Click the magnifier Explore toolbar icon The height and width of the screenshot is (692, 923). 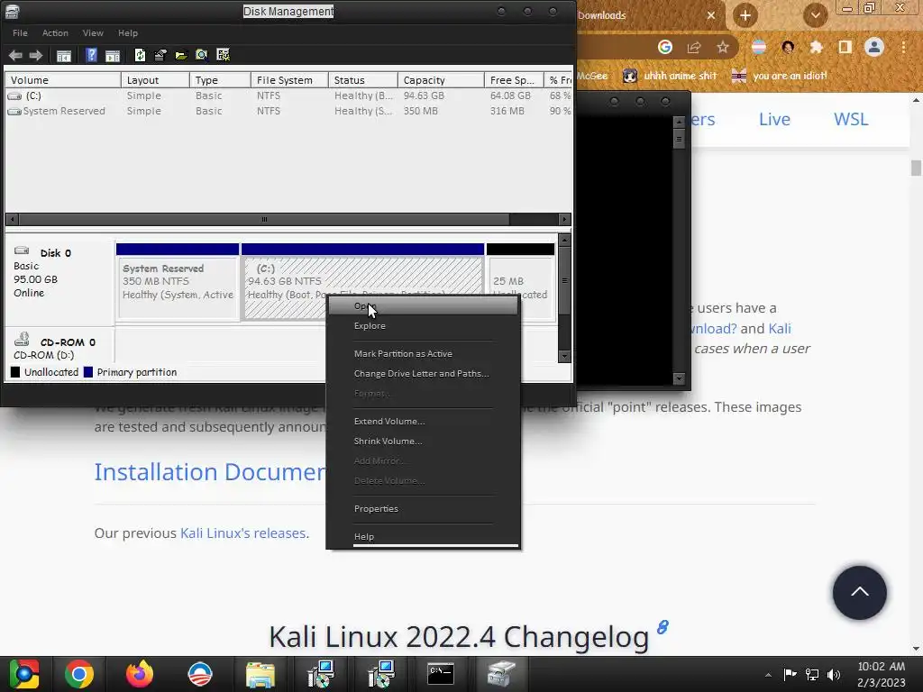pyautogui.click(x=201, y=55)
